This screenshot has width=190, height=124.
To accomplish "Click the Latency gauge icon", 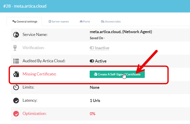I will click(16, 100).
